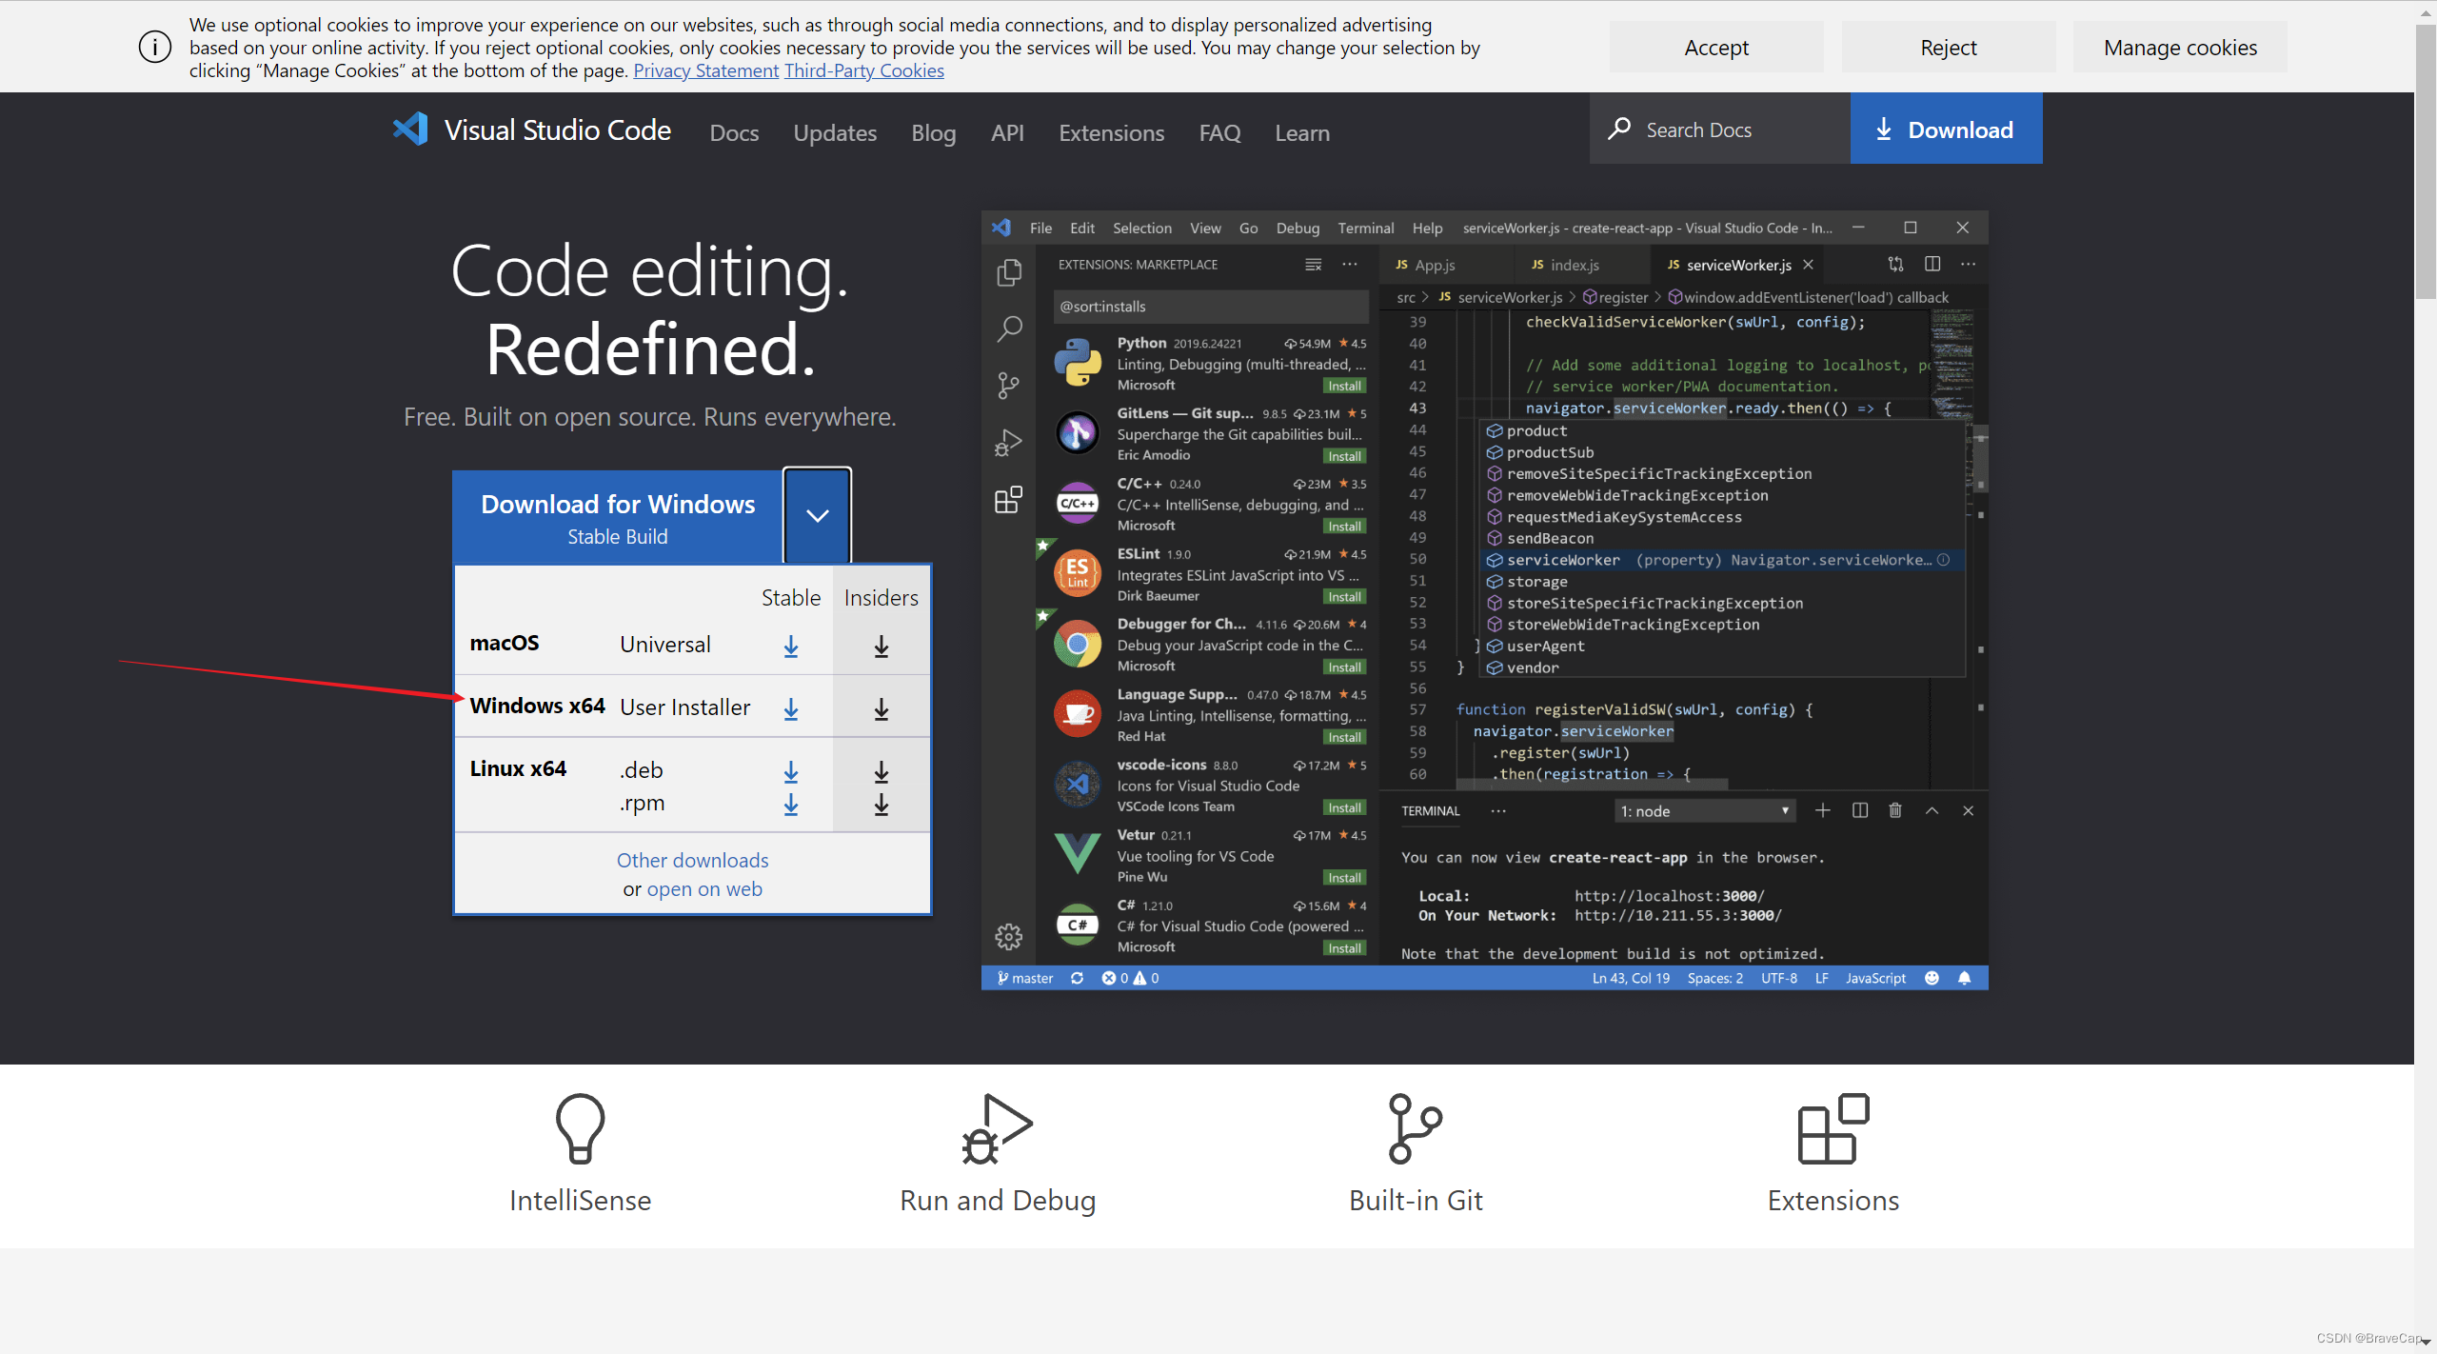Open the Docs page in navigation
Image resolution: width=2437 pixels, height=1354 pixels.
734,132
